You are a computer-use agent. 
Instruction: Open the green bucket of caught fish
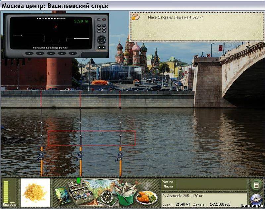pyautogui.click(x=125, y=194)
